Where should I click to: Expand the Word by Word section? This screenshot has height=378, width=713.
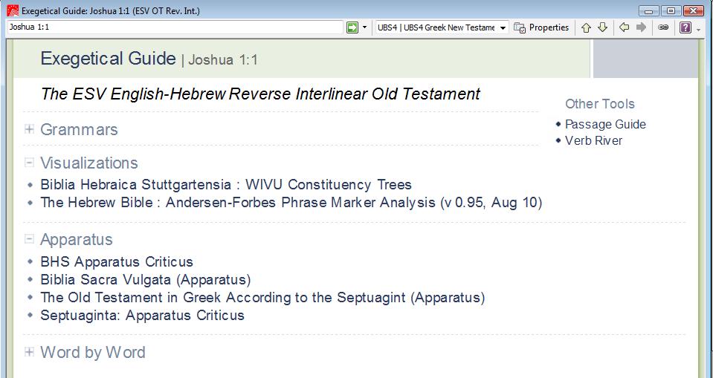29,352
